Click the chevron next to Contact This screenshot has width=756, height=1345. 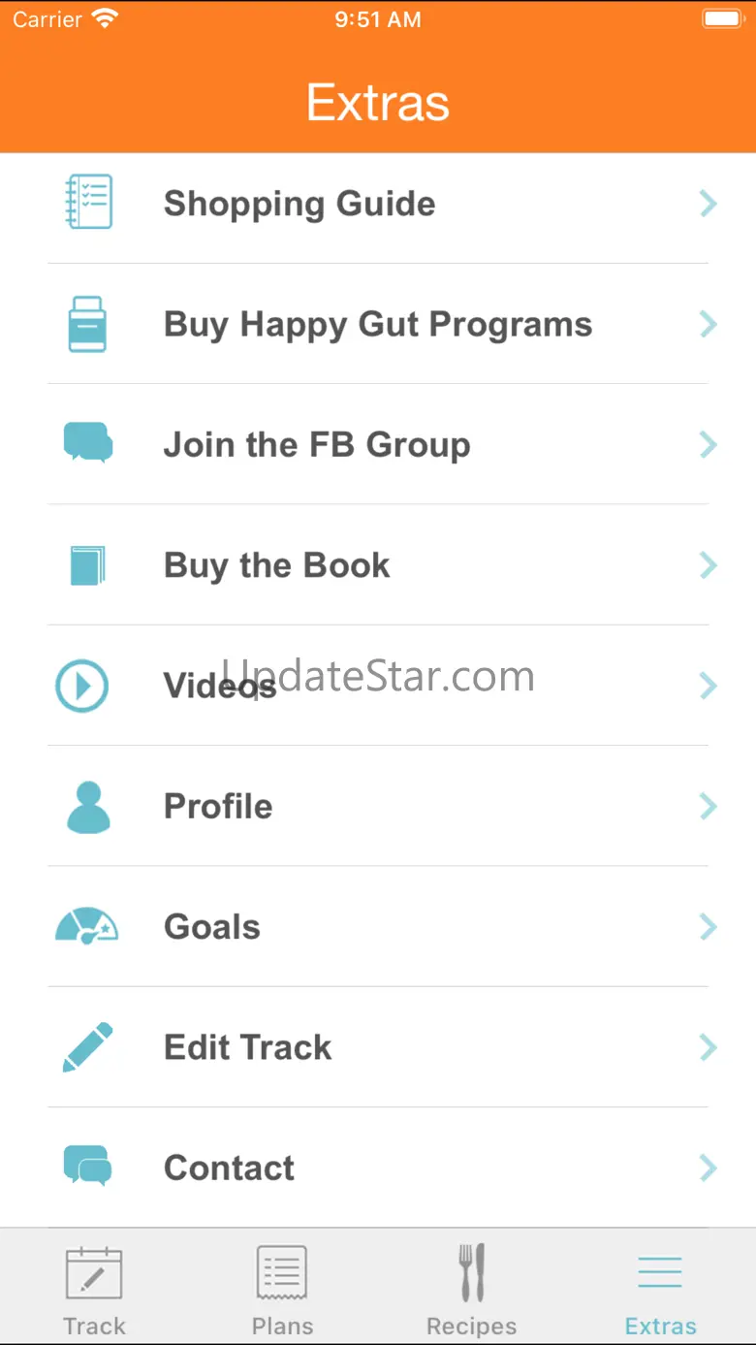point(709,1168)
